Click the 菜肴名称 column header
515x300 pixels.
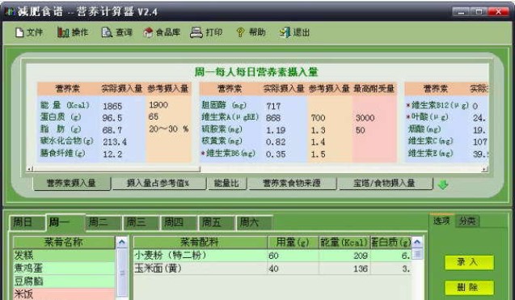click(x=64, y=243)
